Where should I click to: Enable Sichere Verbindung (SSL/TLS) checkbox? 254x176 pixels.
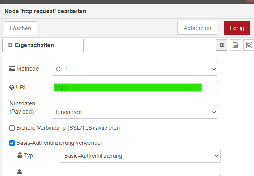(12, 128)
